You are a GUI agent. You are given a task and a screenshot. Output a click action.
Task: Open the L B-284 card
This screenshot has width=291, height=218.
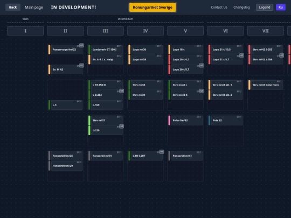click(106, 95)
